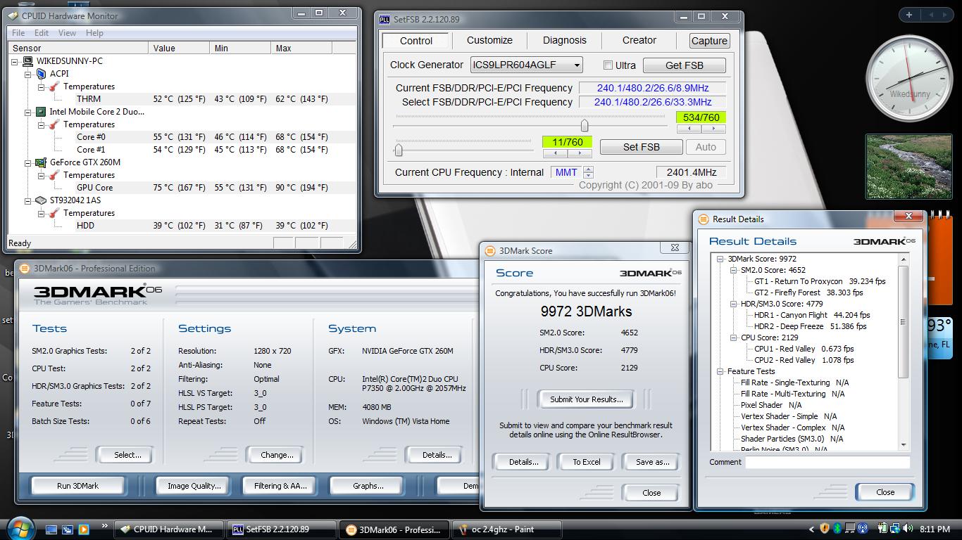The image size is (962, 540).
Task: Click the upper FSB slider thumb at 534/760
Action: point(584,125)
